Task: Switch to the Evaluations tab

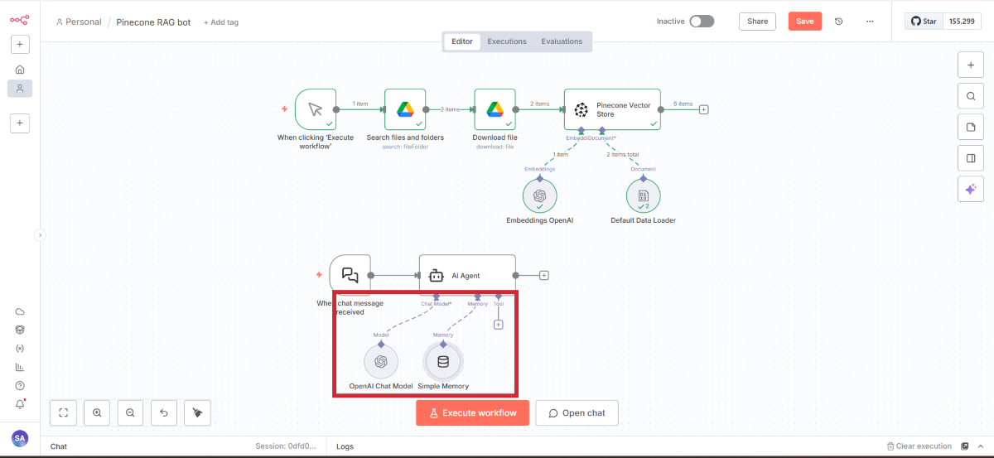Action: point(562,41)
